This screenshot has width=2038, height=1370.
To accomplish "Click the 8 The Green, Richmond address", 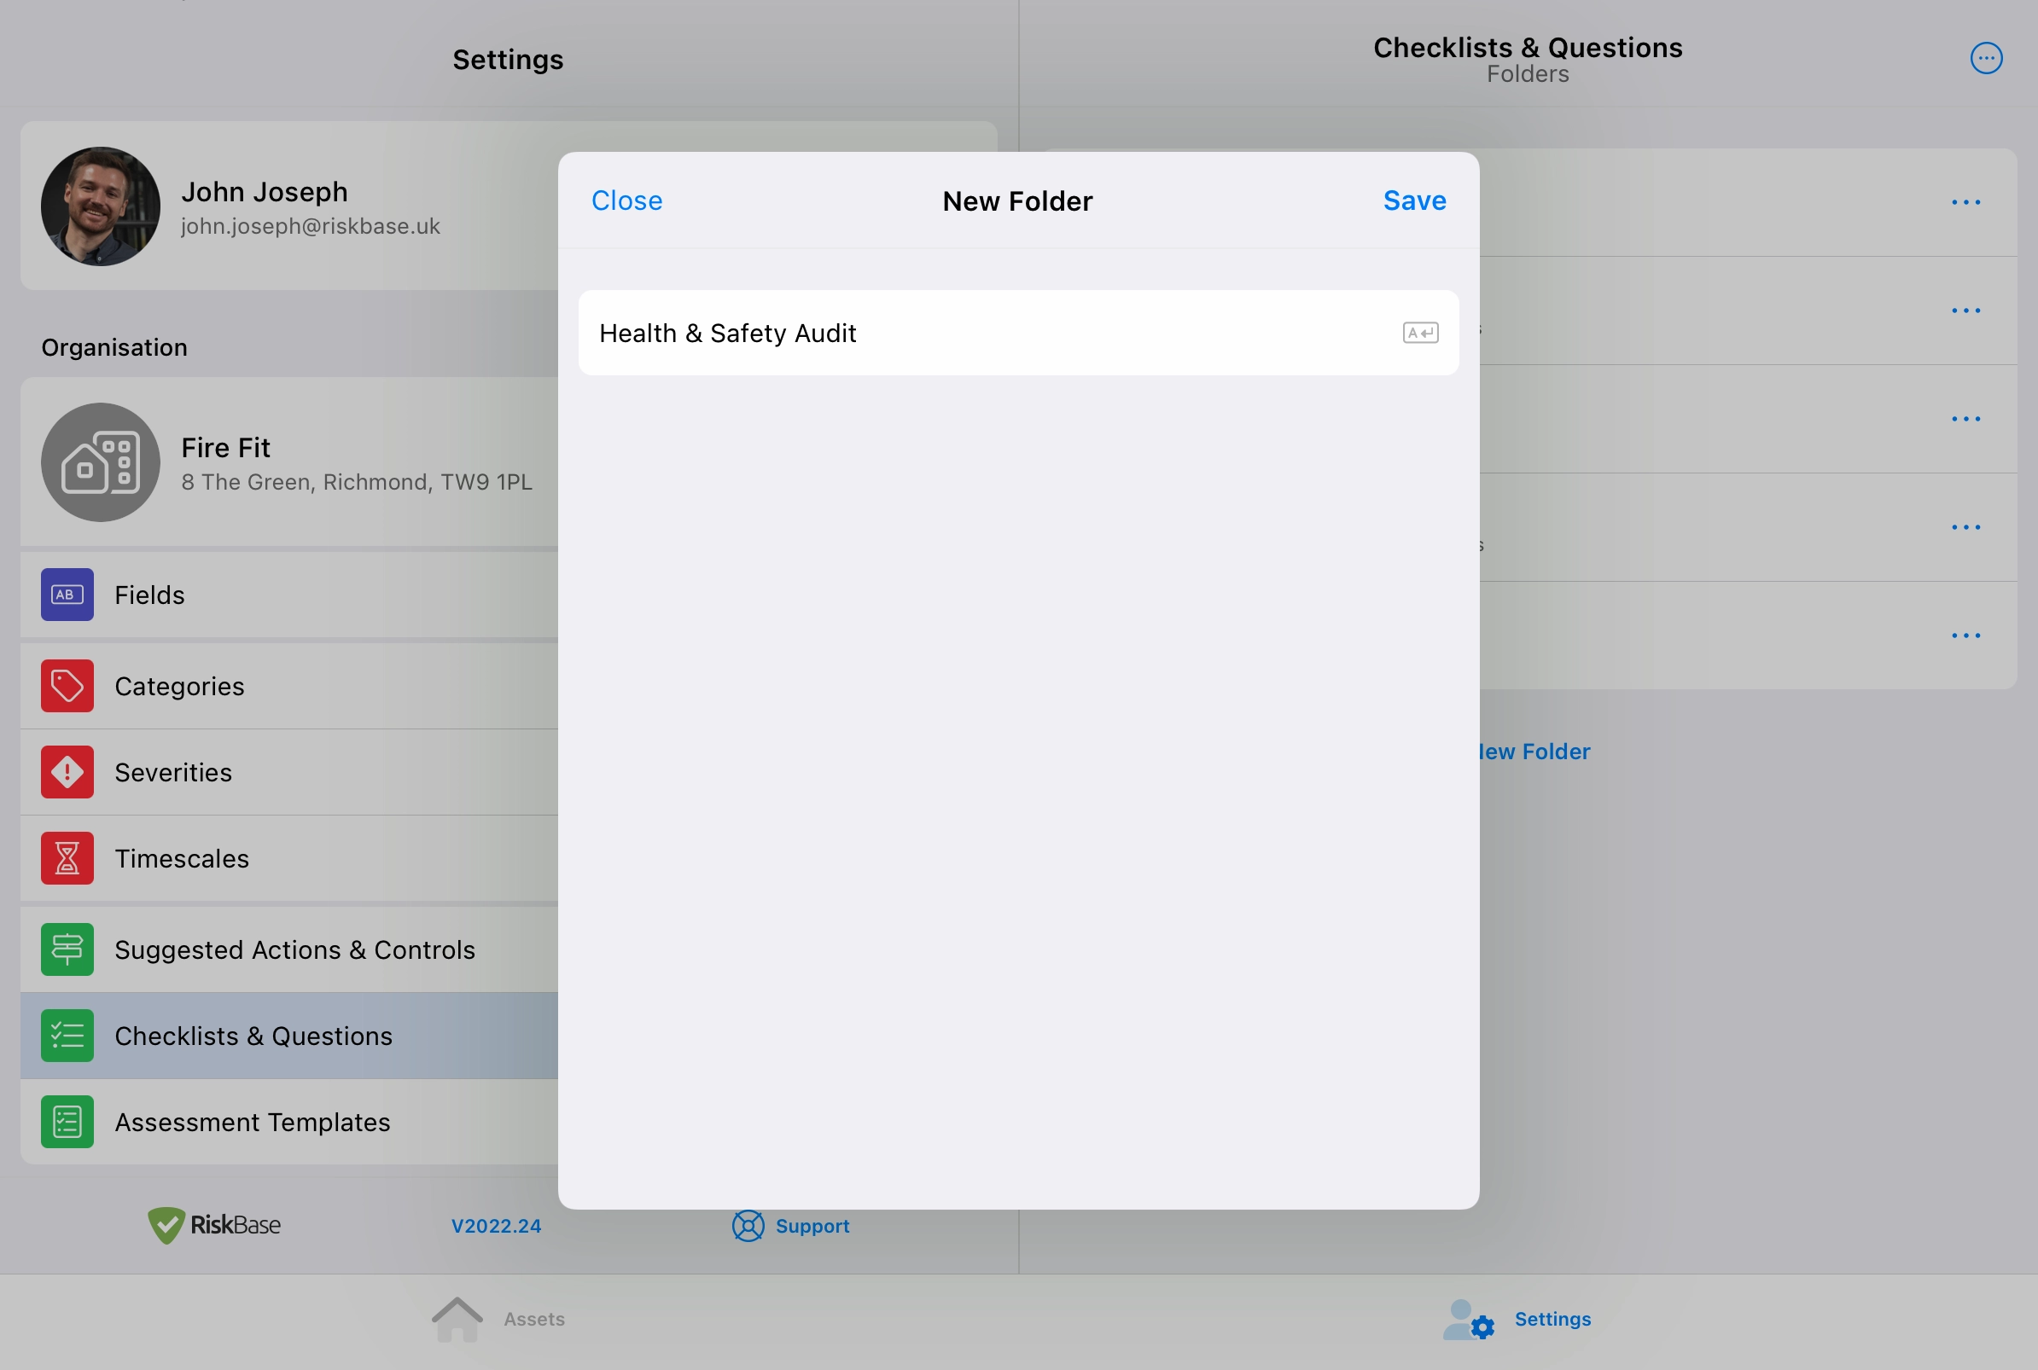I will click(357, 482).
